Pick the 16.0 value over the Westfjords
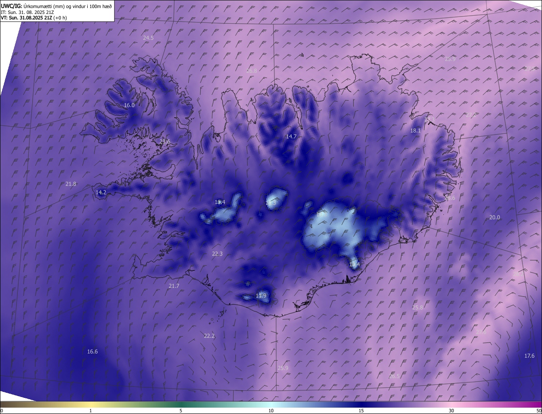This screenshot has height=414, width=542. click(129, 105)
